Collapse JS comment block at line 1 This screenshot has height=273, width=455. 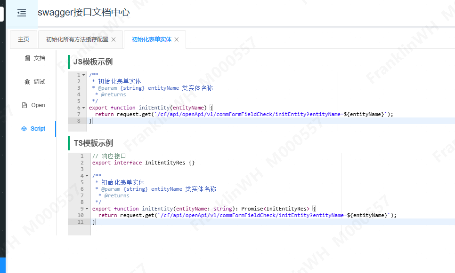pos(83,75)
